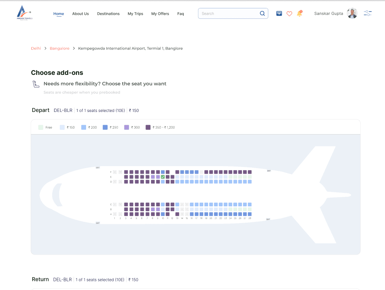Click the seat icon beside flexibility message
The image size is (385, 290).
pos(36,84)
